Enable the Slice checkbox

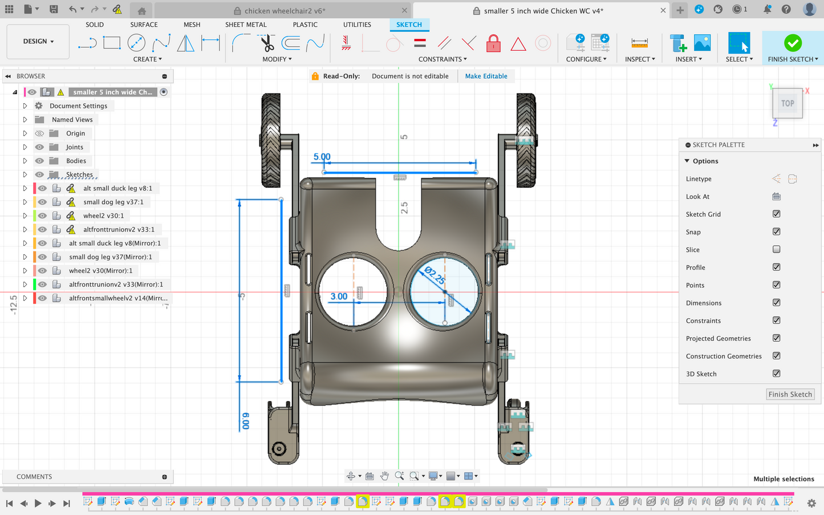(x=776, y=249)
